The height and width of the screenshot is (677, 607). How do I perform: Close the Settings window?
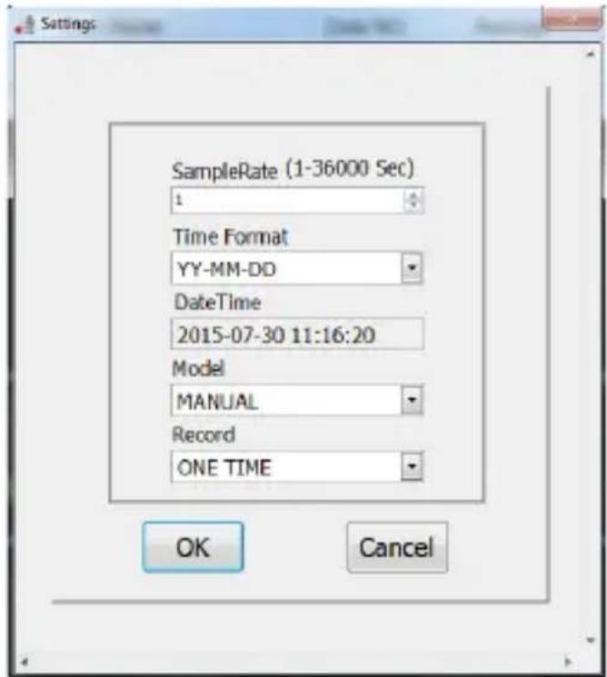[x=571, y=19]
